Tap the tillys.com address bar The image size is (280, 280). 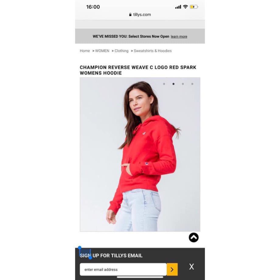click(140, 15)
